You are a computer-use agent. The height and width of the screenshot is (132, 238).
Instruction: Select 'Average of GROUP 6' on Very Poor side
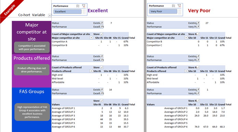point(176,127)
